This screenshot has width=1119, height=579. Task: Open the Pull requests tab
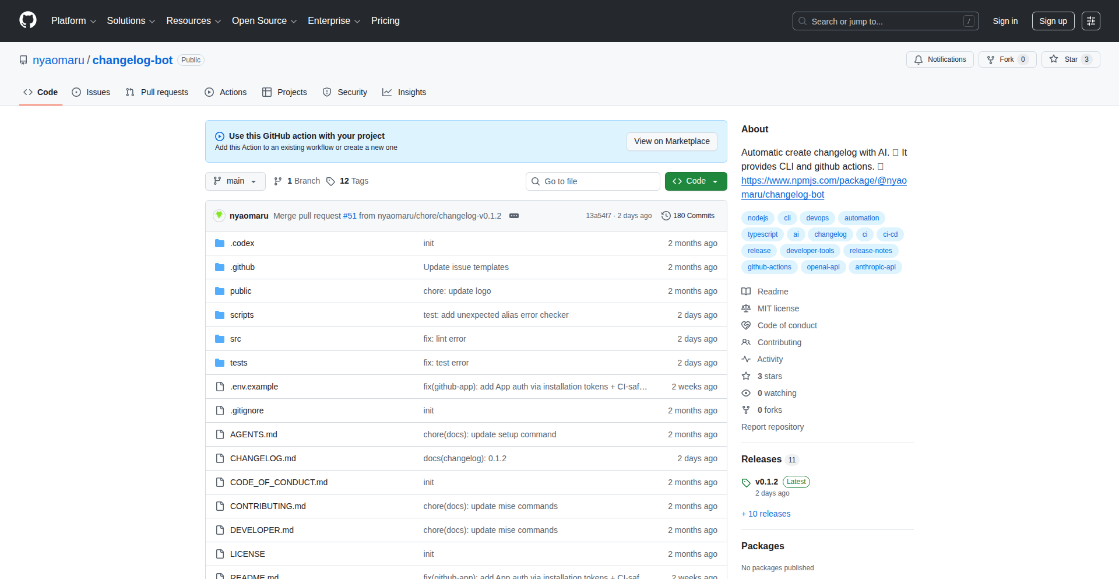pos(157,92)
